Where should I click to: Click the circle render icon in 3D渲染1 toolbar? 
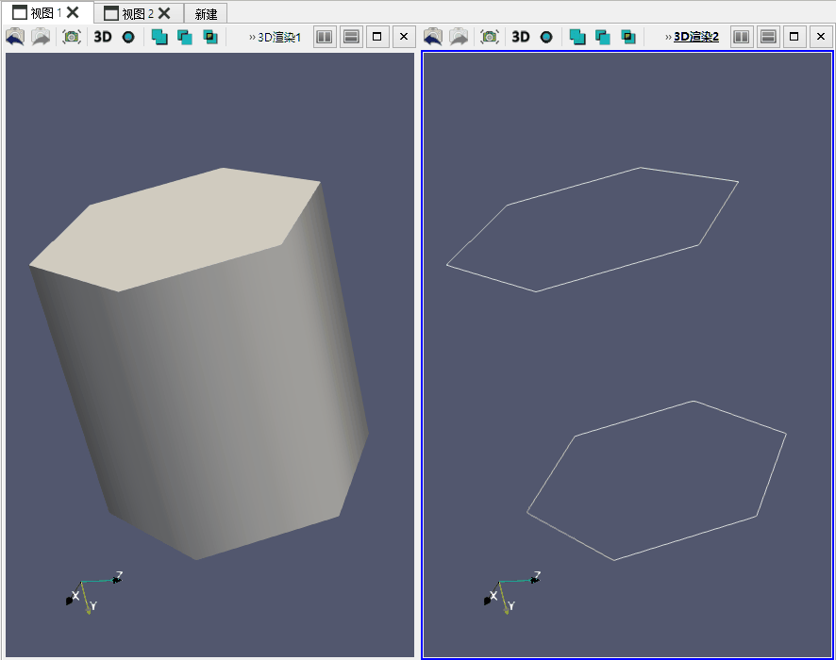[128, 37]
